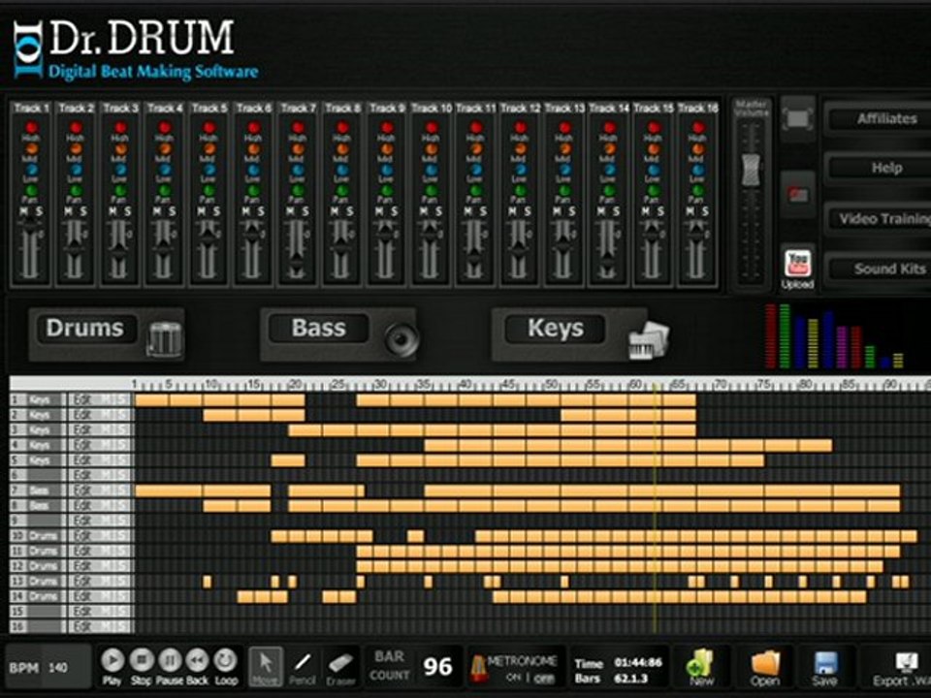Click the fullscreen icon near Master Volume

(797, 118)
